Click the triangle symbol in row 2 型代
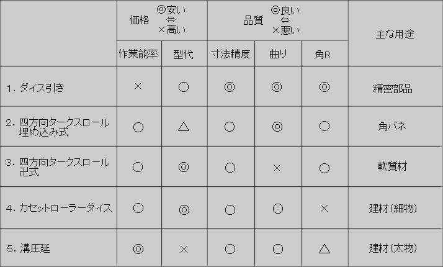Viewport: 443px width, 267px height. tap(184, 126)
